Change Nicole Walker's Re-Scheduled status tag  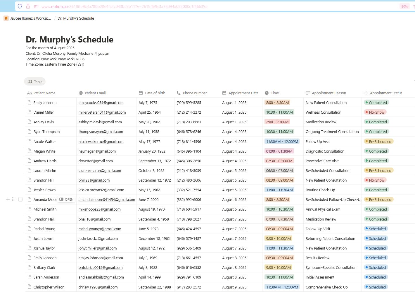tap(379, 141)
